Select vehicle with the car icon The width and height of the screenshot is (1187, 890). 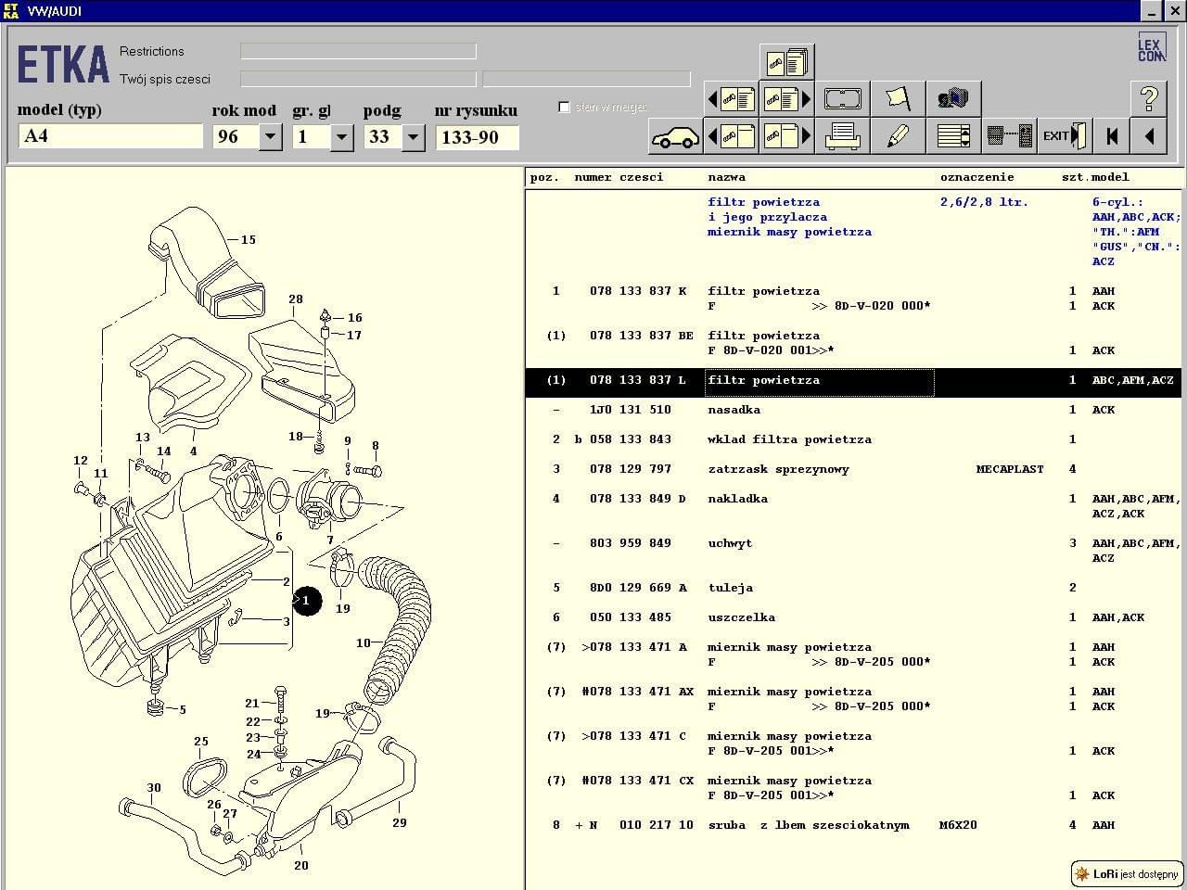pyautogui.click(x=675, y=136)
